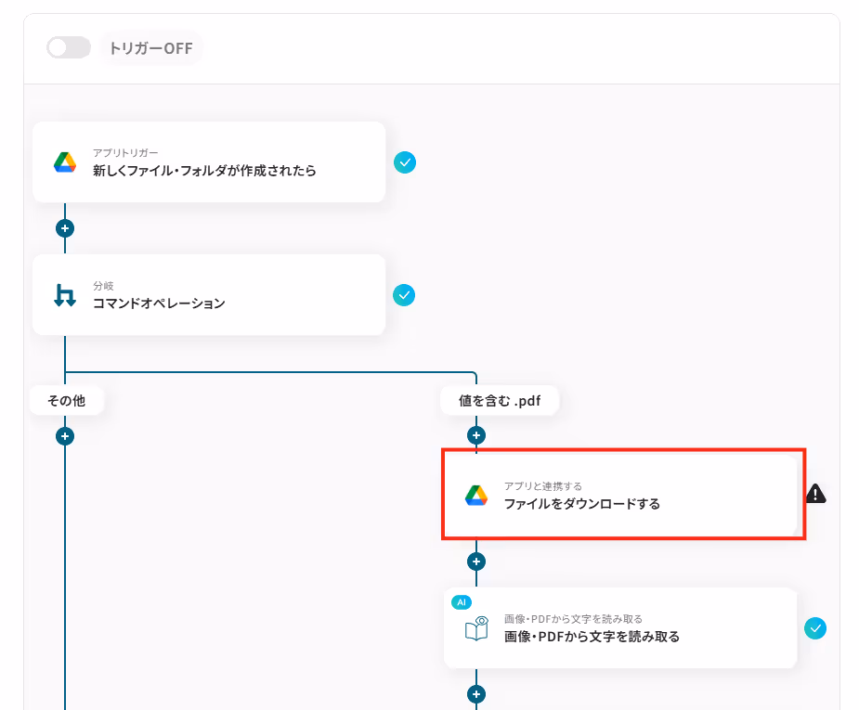The height and width of the screenshot is (710, 859).
Task: Add a step below ファイルをダウンロードする card
Action: click(x=476, y=562)
